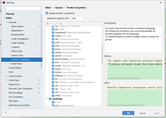Collapse the JavaScript template group arrow
Image resolution: width=166 pixels, height=118 pixels.
[47, 99]
